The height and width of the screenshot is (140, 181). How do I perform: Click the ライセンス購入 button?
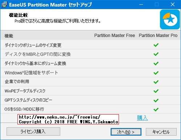33,131
